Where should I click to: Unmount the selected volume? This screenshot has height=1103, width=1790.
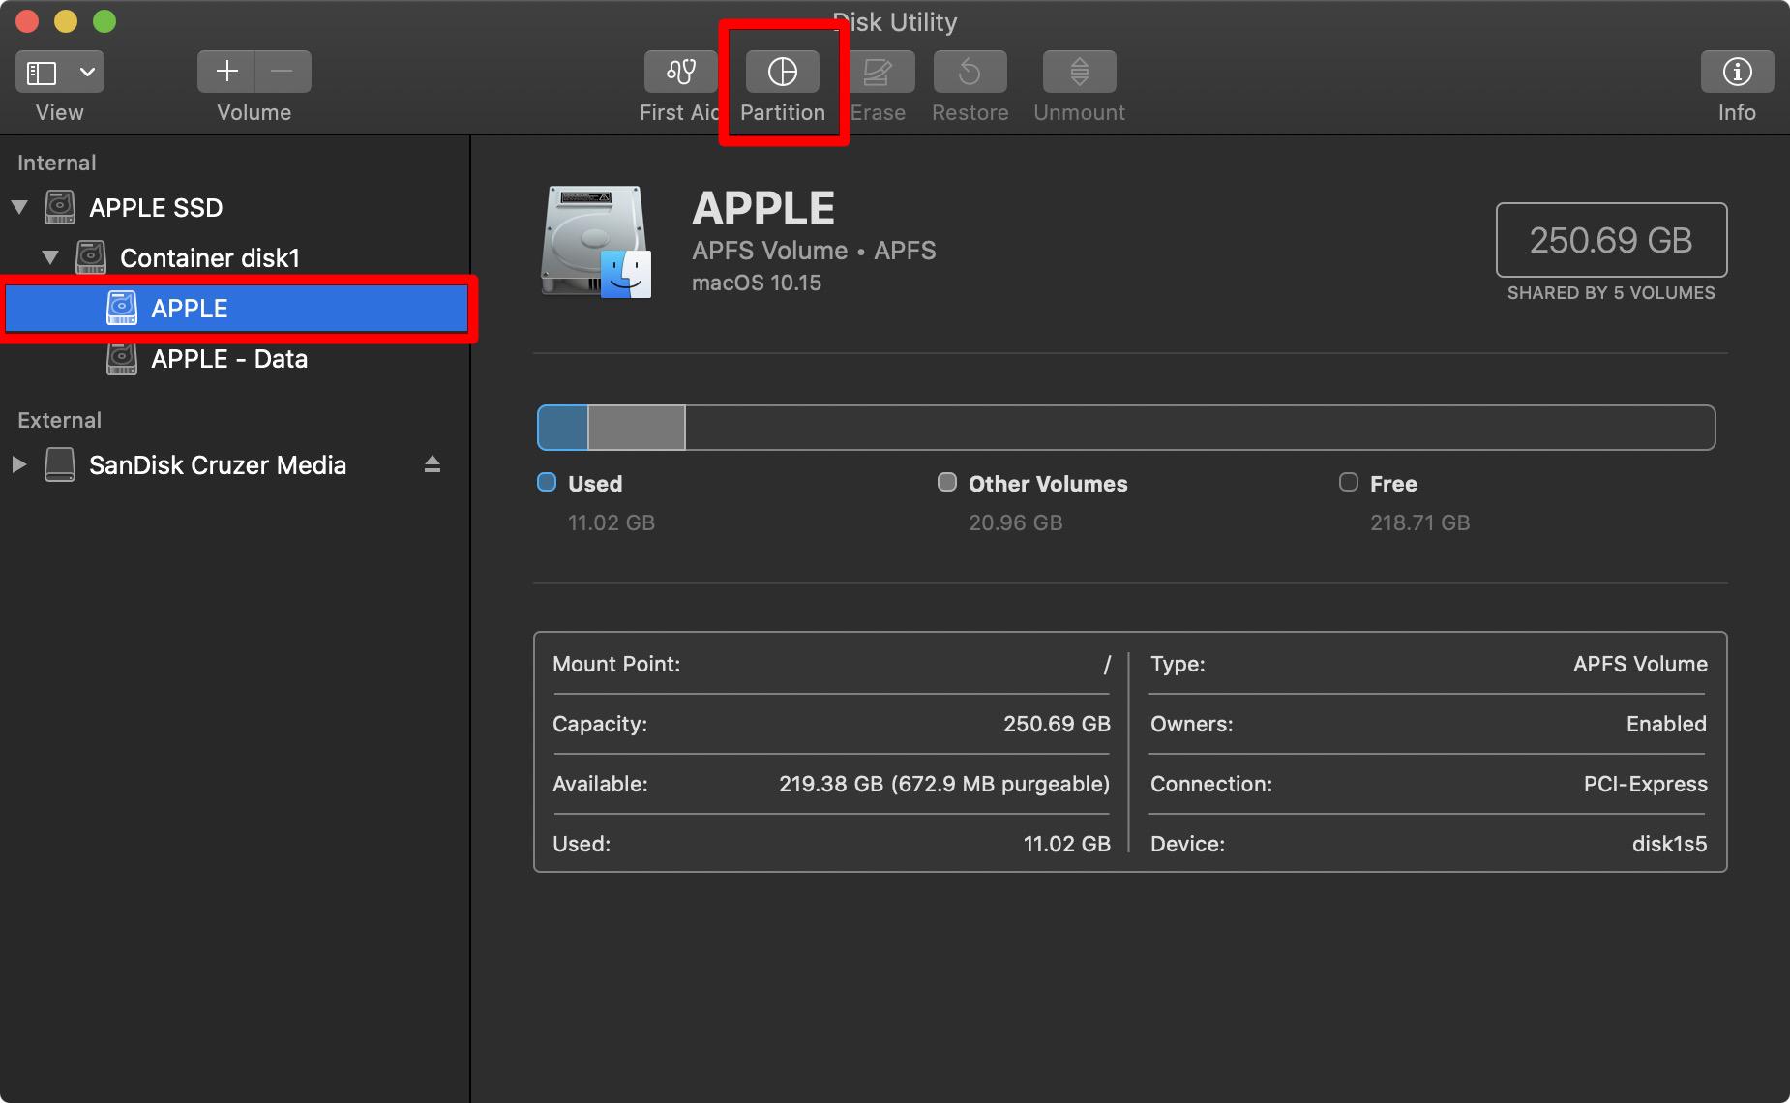click(1078, 71)
